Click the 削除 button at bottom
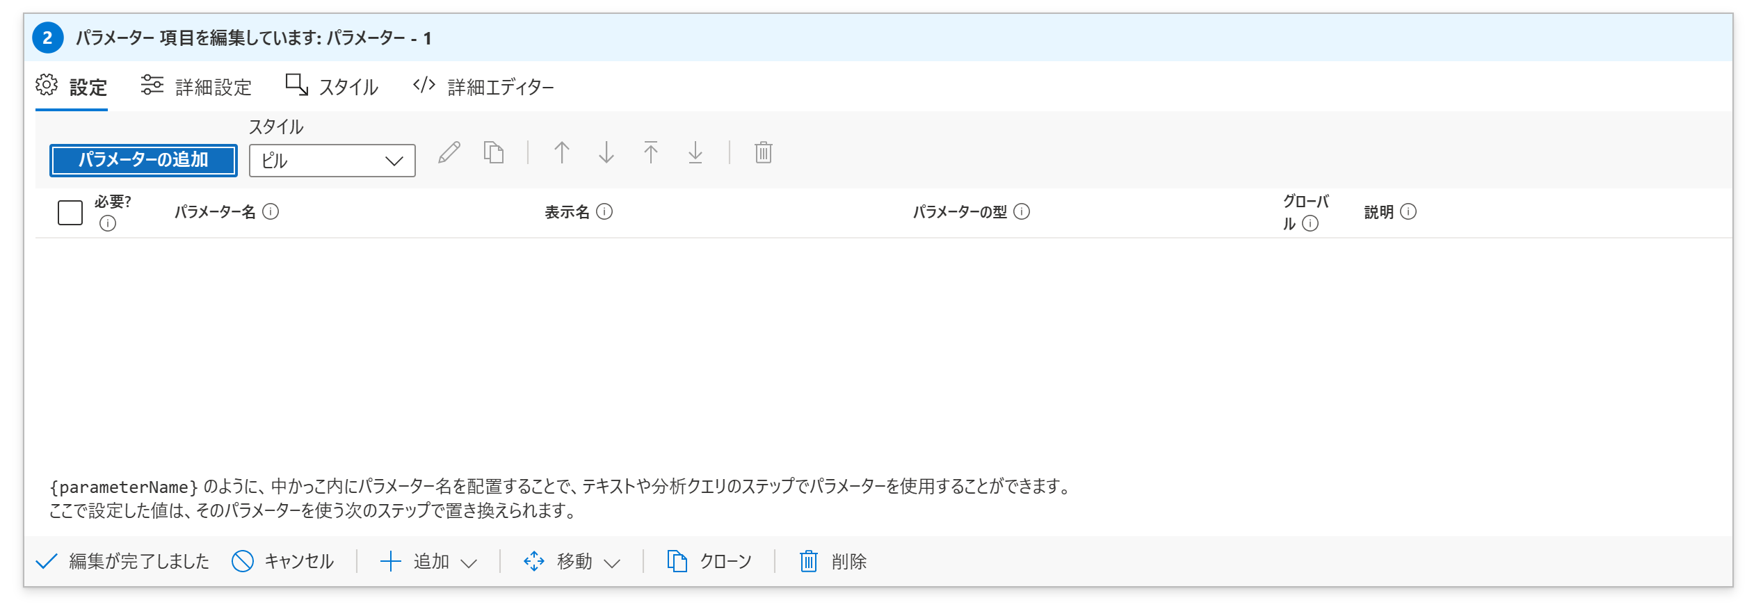The image size is (1747, 607). tap(832, 561)
